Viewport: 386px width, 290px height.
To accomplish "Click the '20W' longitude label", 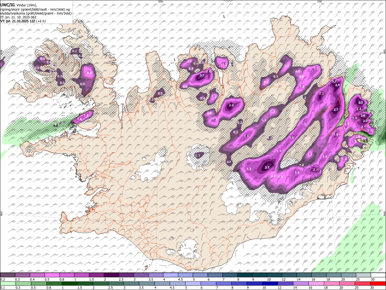I will pos(160,2).
